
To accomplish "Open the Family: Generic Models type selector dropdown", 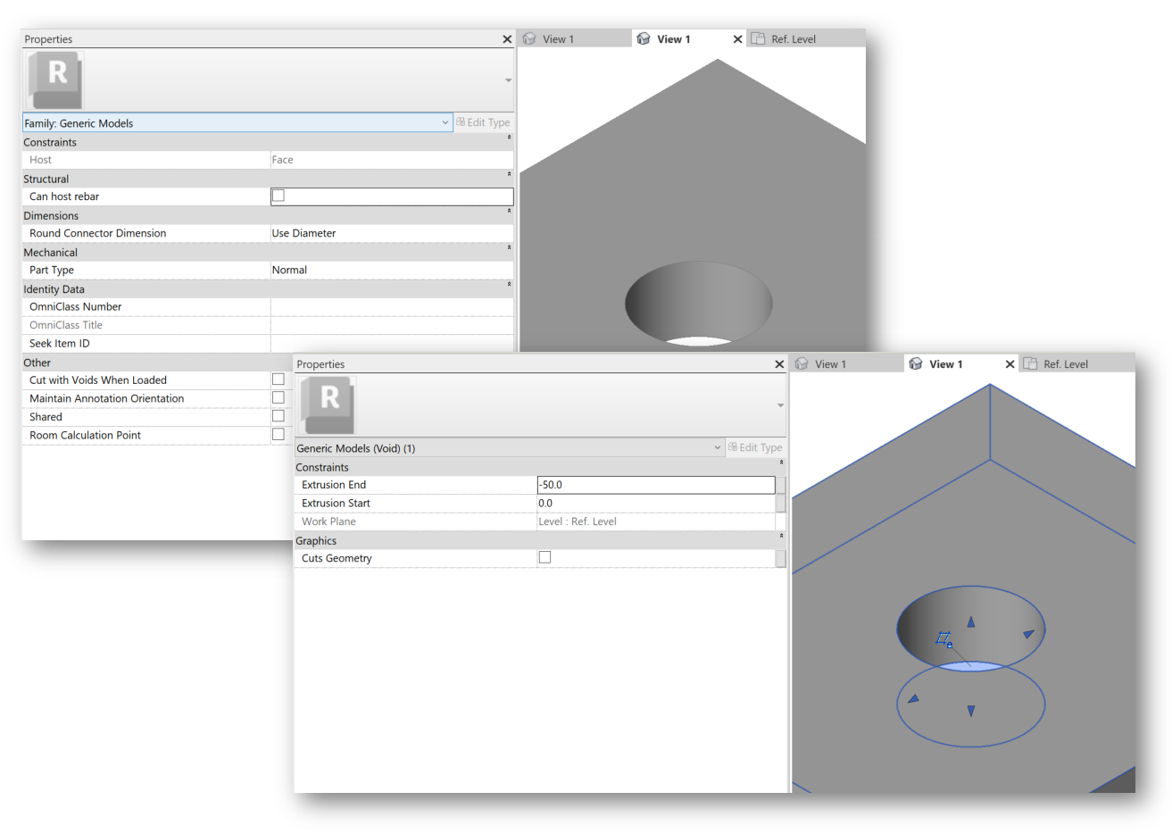I will coord(445,122).
